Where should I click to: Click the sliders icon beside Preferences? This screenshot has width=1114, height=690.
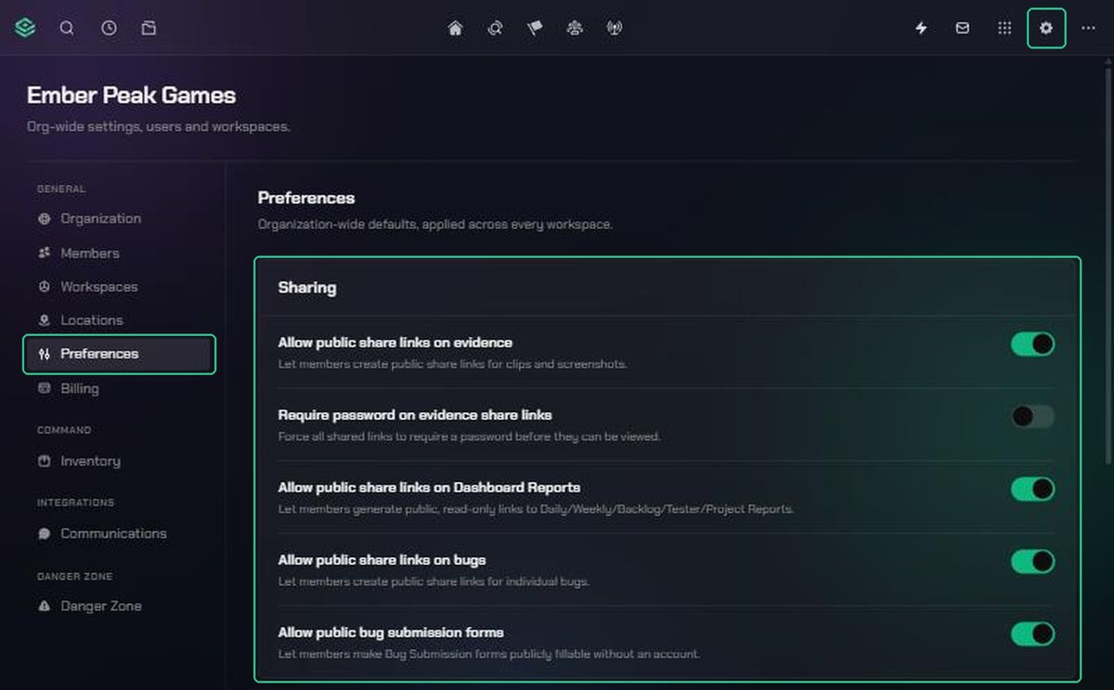(45, 354)
